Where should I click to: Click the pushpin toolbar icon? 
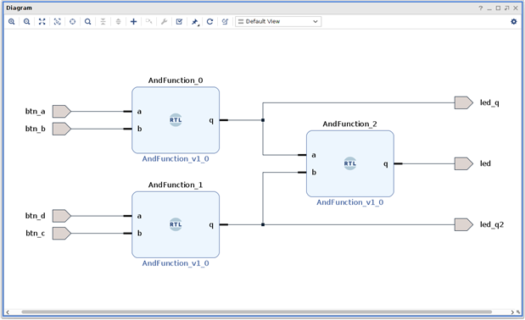pyautogui.click(x=195, y=22)
